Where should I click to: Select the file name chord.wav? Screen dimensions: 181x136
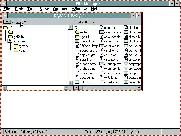[111, 82]
